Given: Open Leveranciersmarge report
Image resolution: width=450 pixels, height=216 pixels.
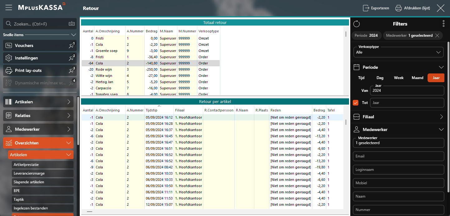Looking at the screenshot, I should point(43,173).
